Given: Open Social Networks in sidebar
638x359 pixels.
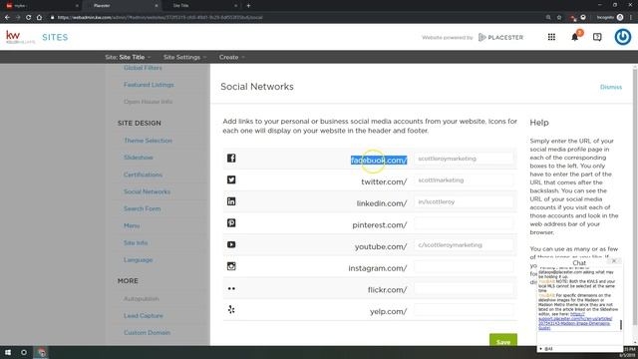Looking at the screenshot, I should tap(147, 191).
